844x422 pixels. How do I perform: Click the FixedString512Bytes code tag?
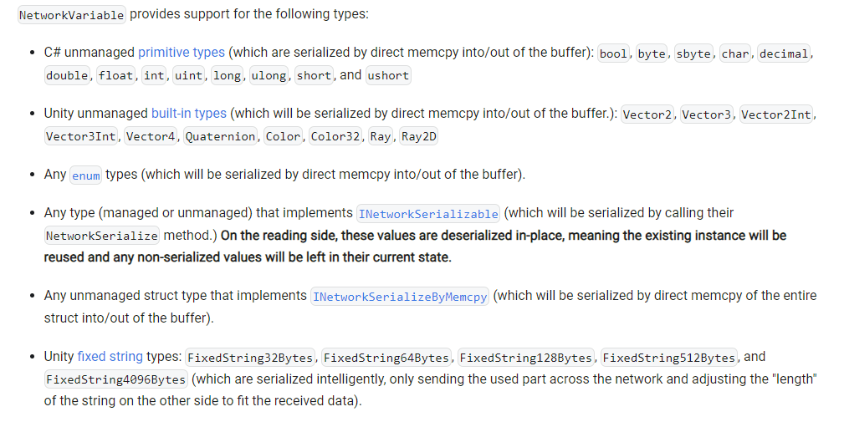669,358
